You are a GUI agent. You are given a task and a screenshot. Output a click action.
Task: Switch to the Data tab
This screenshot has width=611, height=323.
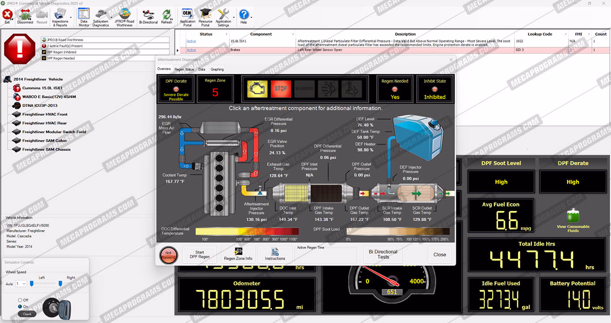pyautogui.click(x=202, y=69)
